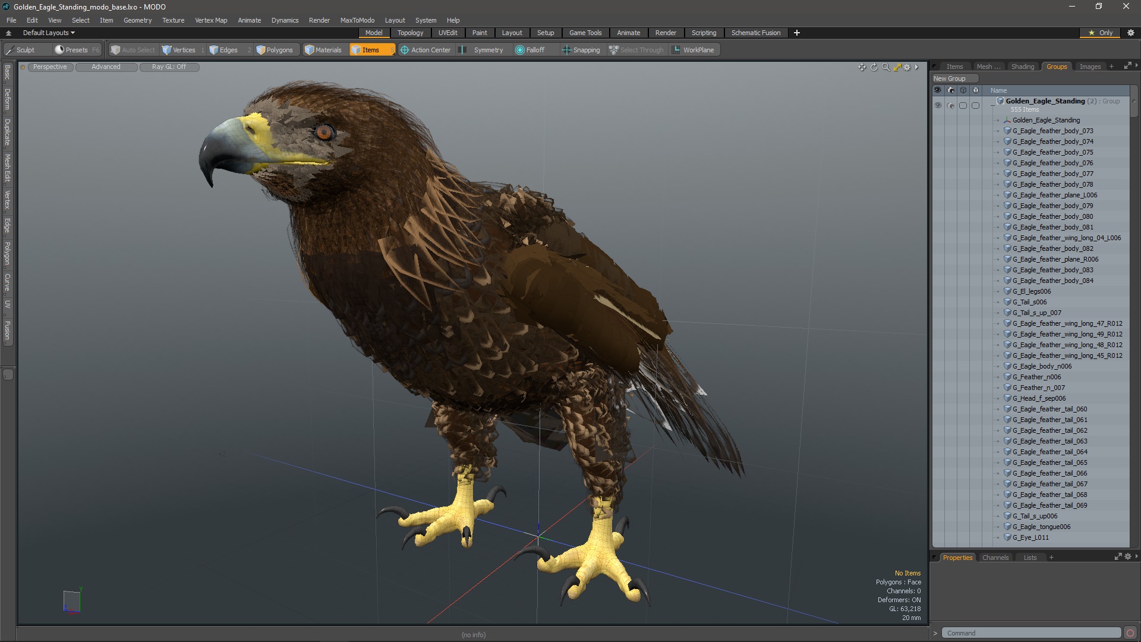Image resolution: width=1141 pixels, height=642 pixels.
Task: Click the viewport rotate icon
Action: (874, 67)
